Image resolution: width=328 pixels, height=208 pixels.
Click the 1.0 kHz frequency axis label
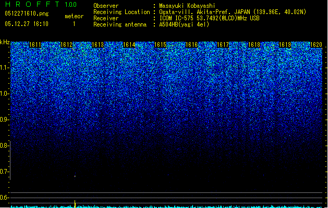pyautogui.click(x=4, y=94)
